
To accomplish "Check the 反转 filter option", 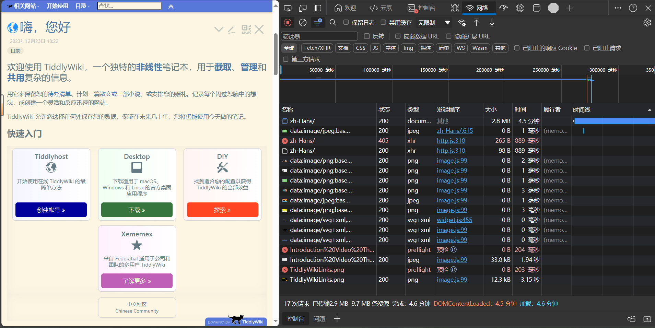I will [367, 36].
